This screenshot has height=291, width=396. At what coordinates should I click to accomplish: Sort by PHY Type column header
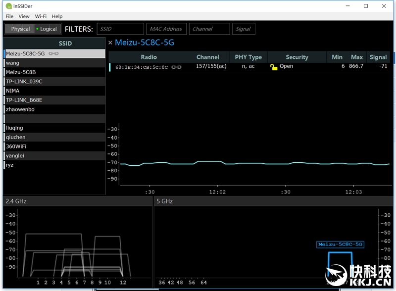[248, 57]
